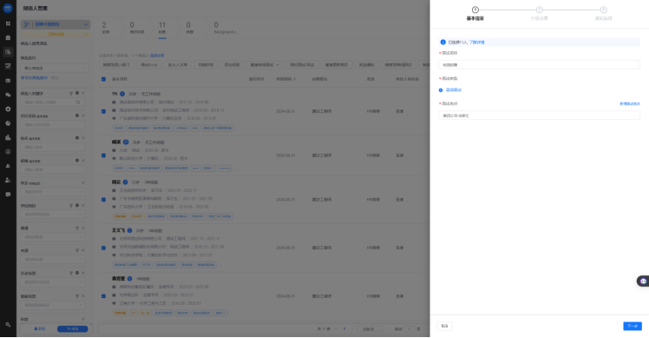Click gear icon beside 候选人关键字 filter
The image size is (649, 338).
77,93
